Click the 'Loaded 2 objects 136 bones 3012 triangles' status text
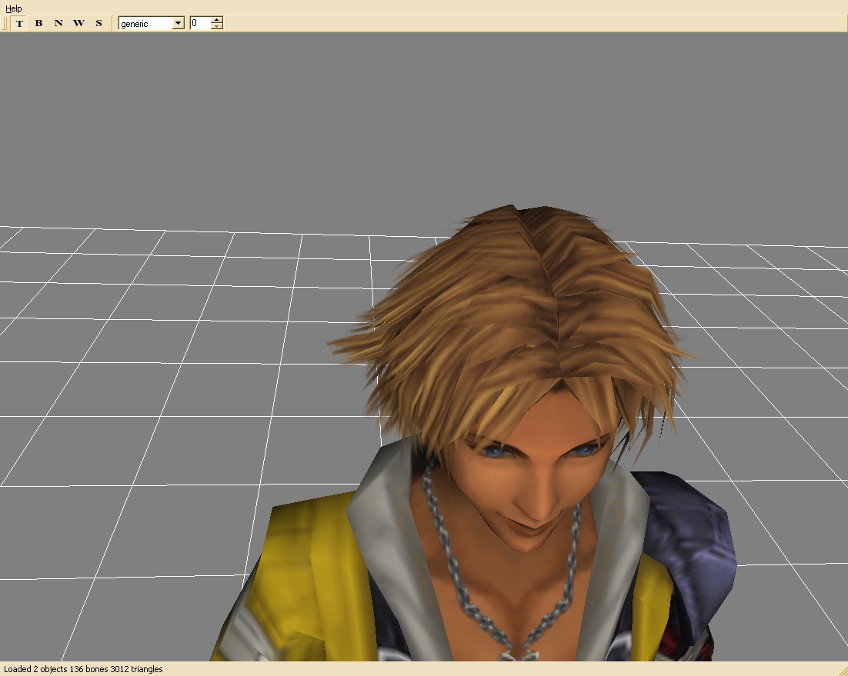 (83, 669)
